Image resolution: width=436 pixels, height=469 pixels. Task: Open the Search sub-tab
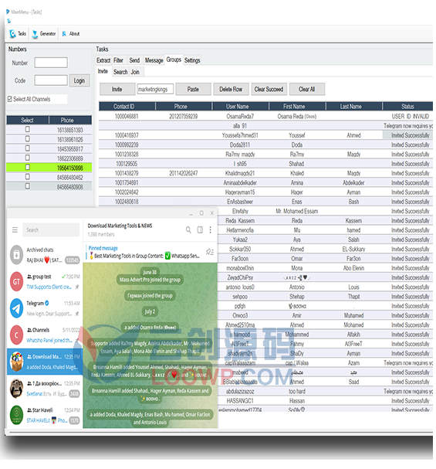(x=120, y=72)
